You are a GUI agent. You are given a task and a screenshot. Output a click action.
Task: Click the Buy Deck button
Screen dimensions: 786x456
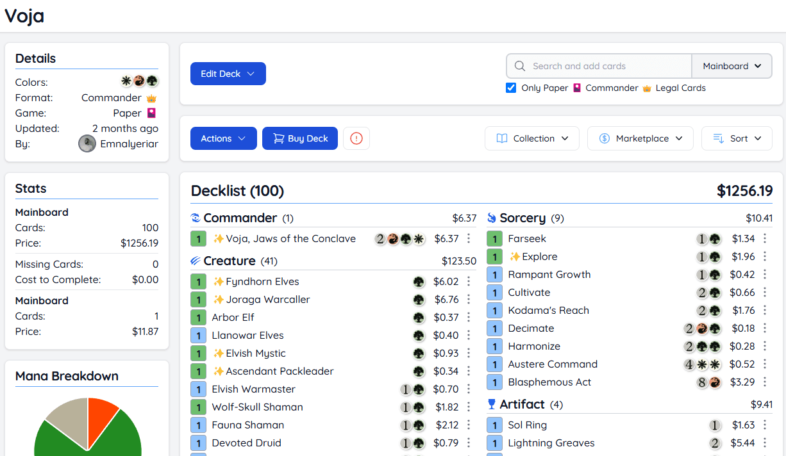click(299, 138)
